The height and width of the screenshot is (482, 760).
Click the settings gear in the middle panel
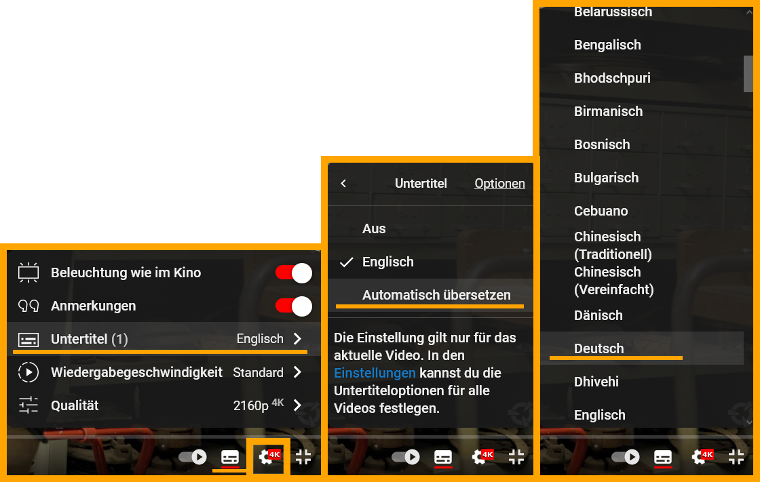pyautogui.click(x=482, y=456)
